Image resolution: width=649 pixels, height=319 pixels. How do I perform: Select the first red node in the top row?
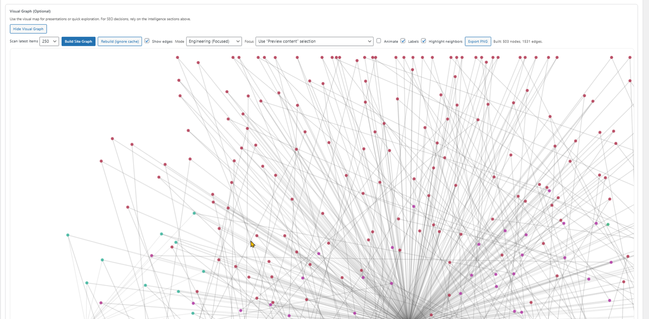pyautogui.click(x=177, y=58)
